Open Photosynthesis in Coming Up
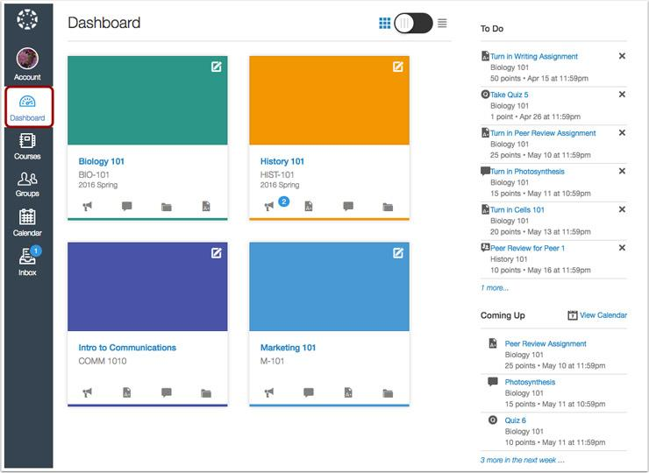The image size is (649, 473). click(x=530, y=382)
